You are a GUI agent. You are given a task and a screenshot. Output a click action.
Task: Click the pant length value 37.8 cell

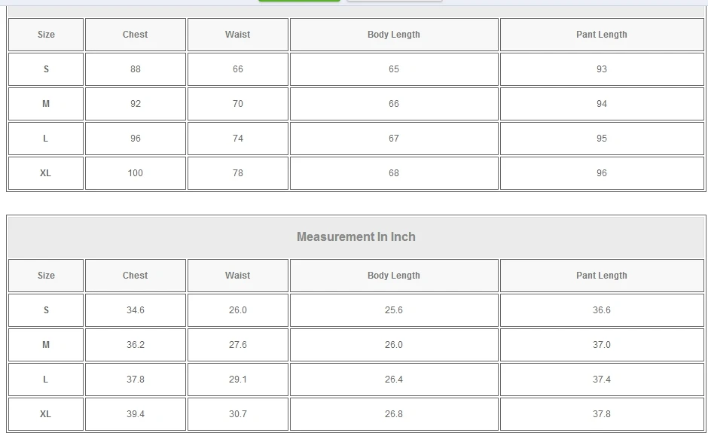pyautogui.click(x=601, y=414)
